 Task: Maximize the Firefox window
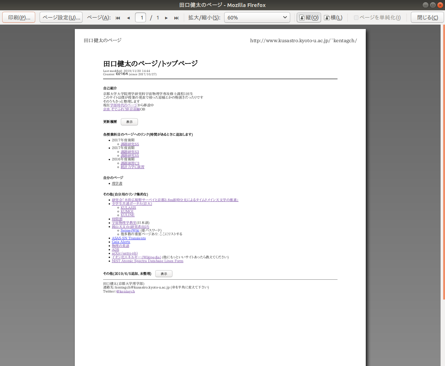(433, 5)
